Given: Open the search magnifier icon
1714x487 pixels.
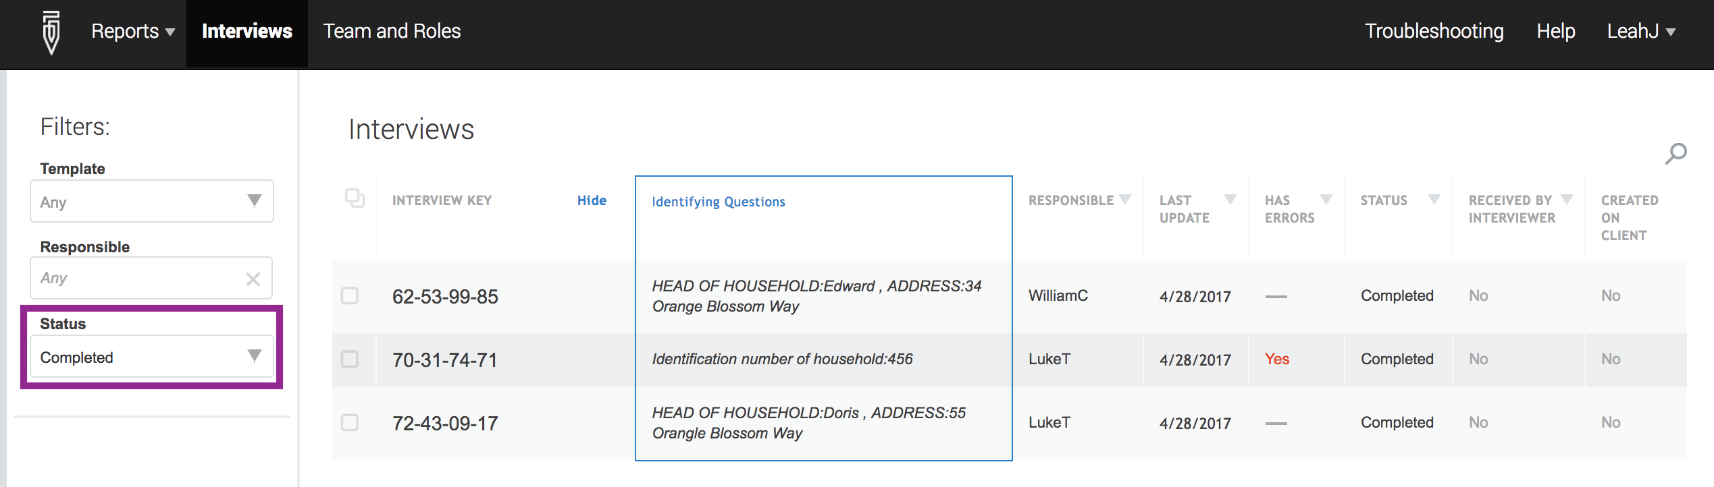Looking at the screenshot, I should tap(1676, 154).
